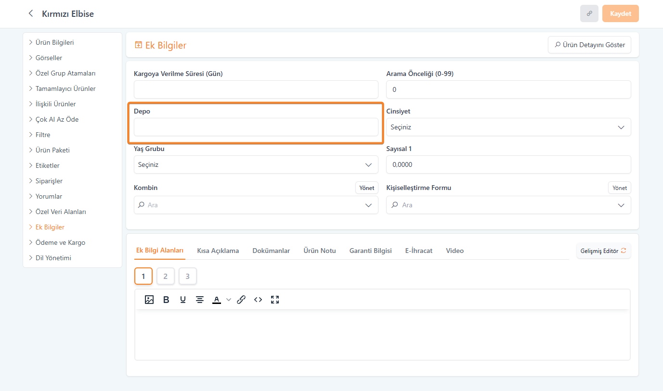663x391 pixels.
Task: Insert hyperlink using editor link icon
Action: (241, 300)
